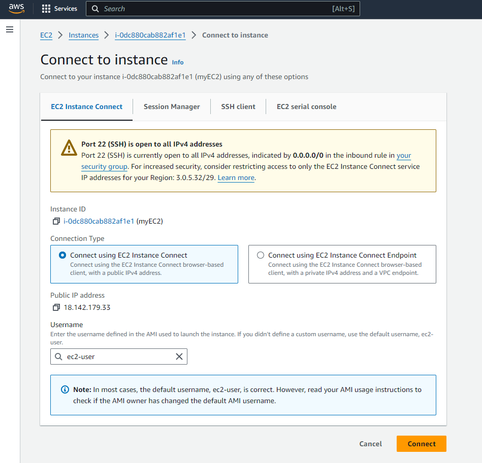Viewport: 482px width, 463px height.
Task: Switch to EC2 serial console tab
Action: [306, 106]
